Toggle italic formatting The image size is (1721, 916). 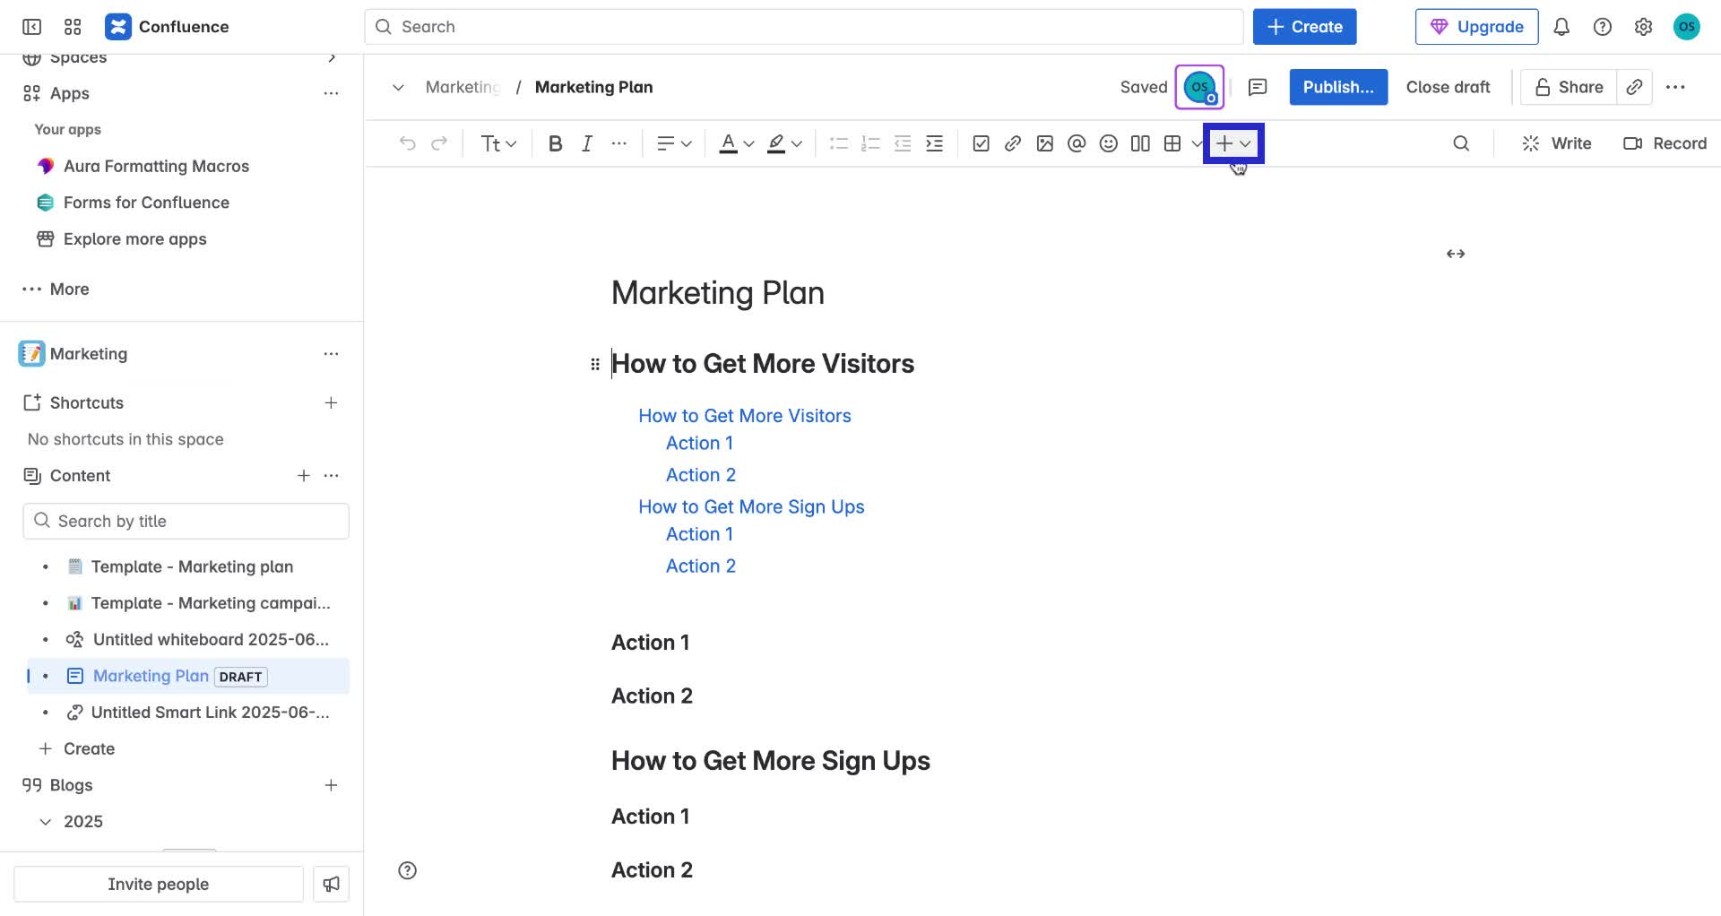pos(587,143)
